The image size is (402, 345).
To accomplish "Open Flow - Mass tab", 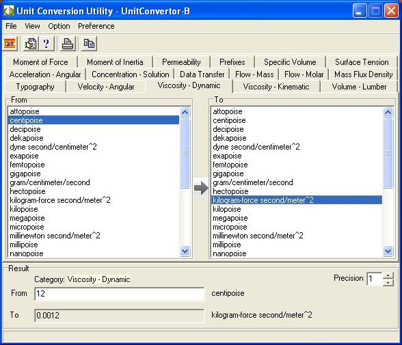I will click(254, 74).
